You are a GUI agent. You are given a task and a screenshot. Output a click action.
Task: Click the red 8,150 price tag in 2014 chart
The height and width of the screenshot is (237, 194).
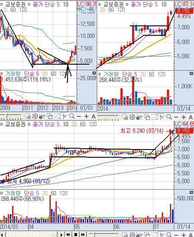point(185,11)
